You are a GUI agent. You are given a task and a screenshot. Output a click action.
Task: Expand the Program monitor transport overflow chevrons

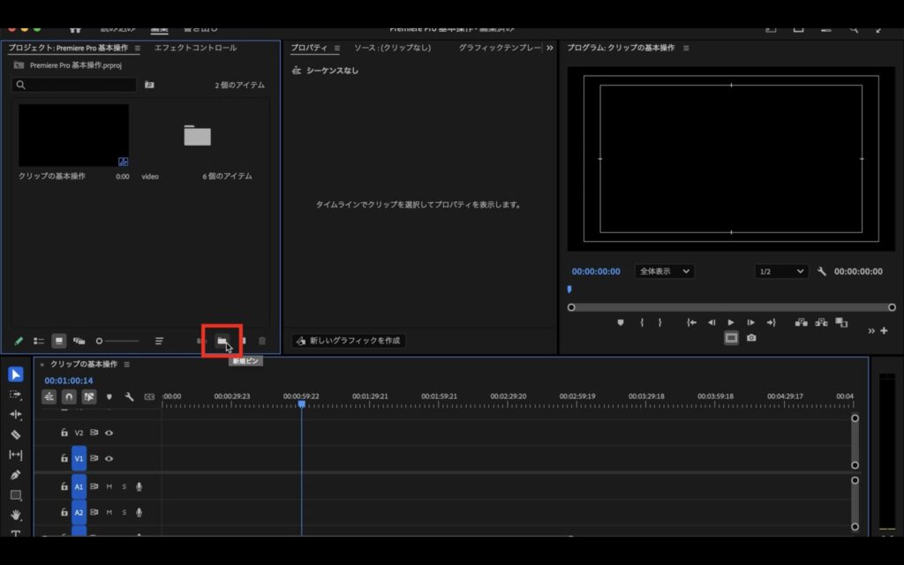(x=871, y=330)
